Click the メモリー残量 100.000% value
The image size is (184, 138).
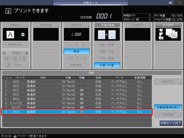(x=177, y=16)
